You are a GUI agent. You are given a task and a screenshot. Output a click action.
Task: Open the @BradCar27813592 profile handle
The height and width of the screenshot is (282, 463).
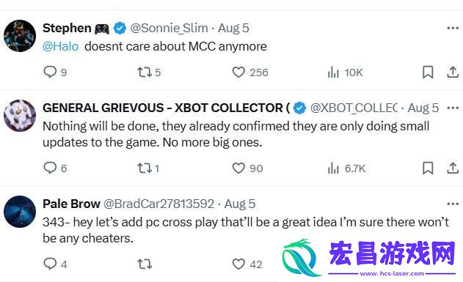pos(159,204)
